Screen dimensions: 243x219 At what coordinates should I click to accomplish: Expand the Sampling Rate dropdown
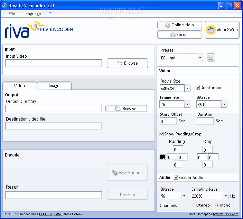(225, 196)
